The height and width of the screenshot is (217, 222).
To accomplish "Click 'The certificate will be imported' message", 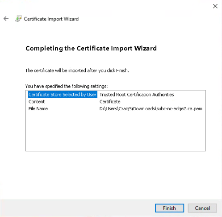I will pyautogui.click(x=77, y=71).
